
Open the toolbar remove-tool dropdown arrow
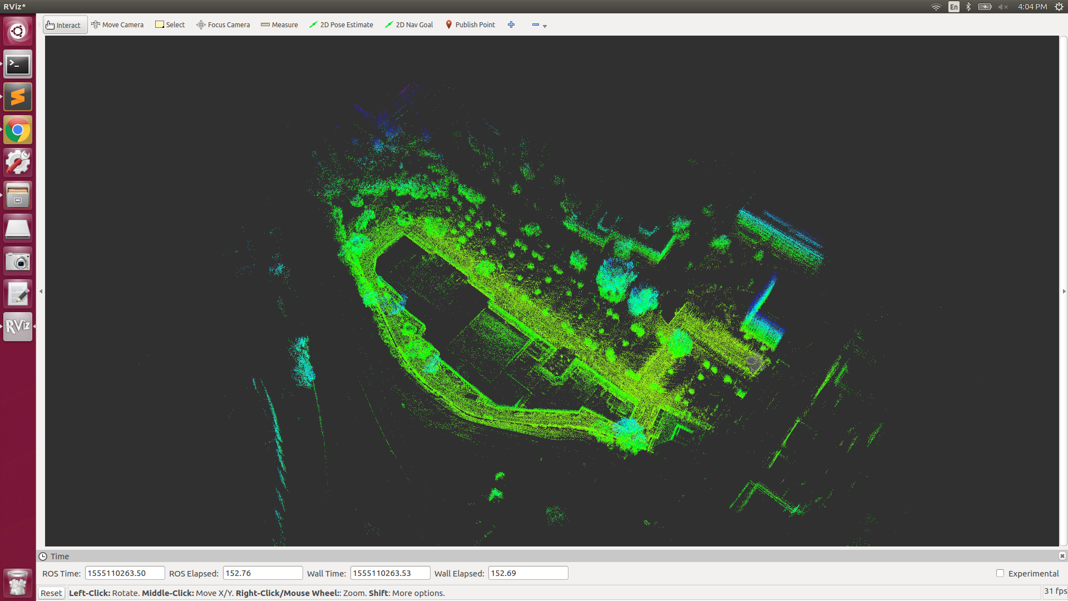(x=545, y=26)
